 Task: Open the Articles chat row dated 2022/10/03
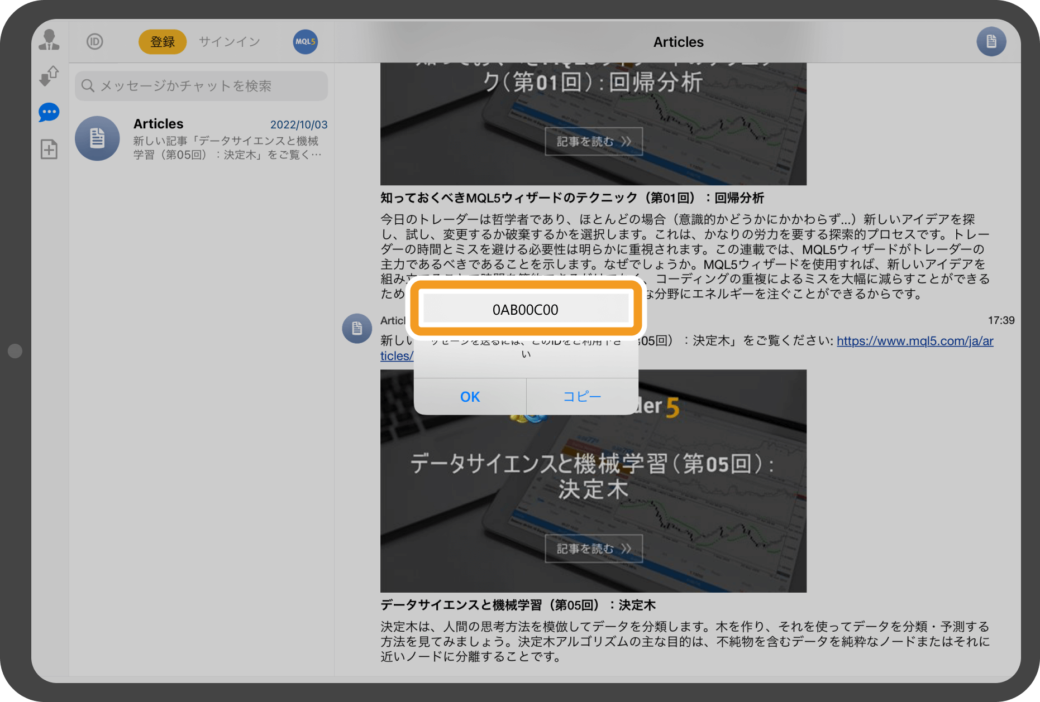201,139
